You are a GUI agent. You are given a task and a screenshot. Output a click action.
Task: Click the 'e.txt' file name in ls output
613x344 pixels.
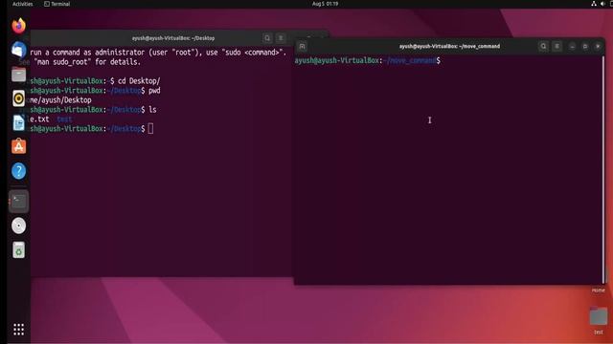[x=40, y=119]
